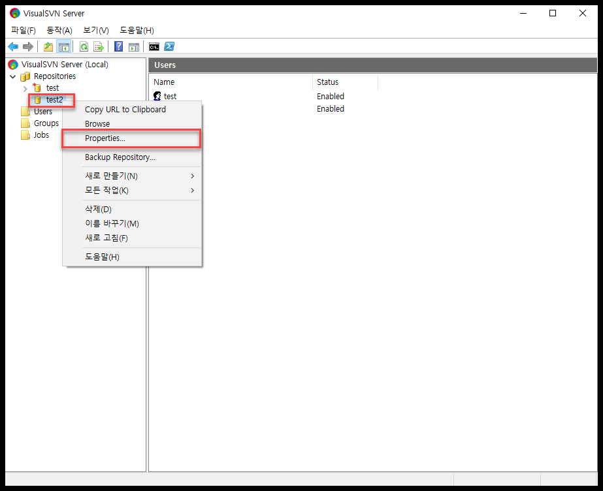Select the test2 repository in tree
603x491 pixels.
click(x=54, y=100)
